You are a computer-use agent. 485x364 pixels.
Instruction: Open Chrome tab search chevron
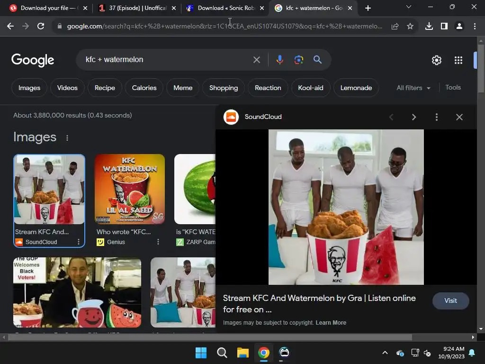point(409,7)
